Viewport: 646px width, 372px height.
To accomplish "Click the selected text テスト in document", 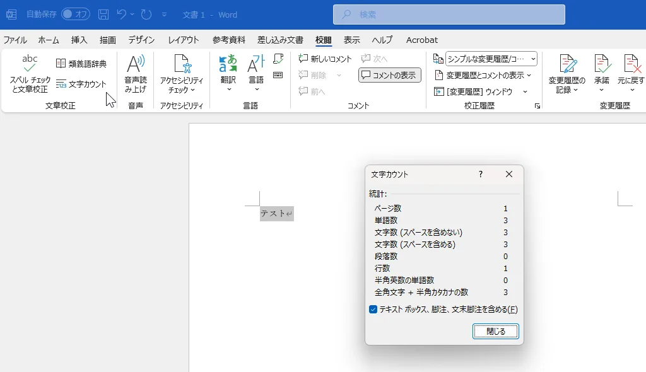I will point(273,213).
